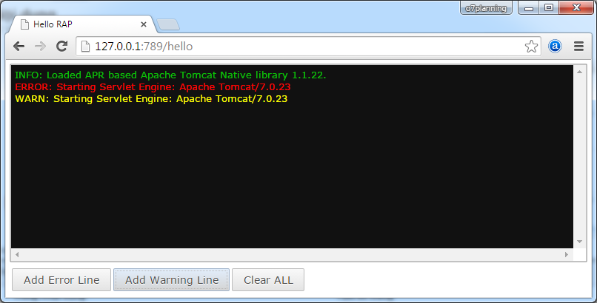The width and height of the screenshot is (597, 303).
Task: Click the console scroll up arrow
Action: click(x=579, y=72)
